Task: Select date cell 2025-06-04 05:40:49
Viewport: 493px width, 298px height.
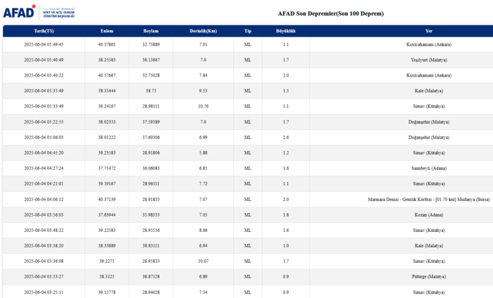Action: click(x=44, y=60)
